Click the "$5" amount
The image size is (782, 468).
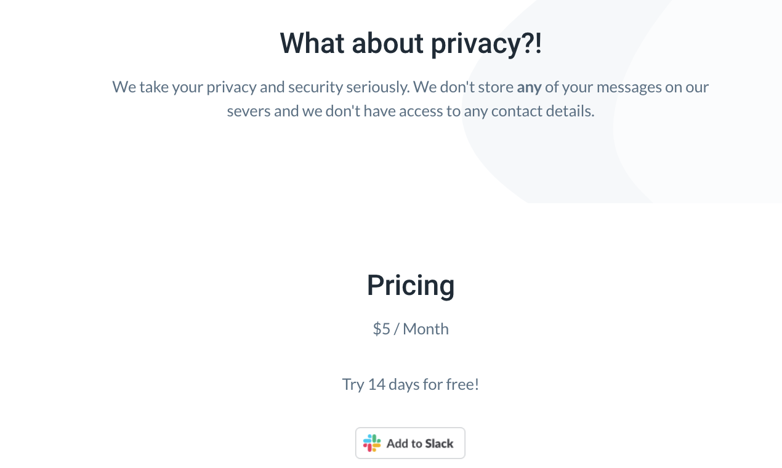click(381, 329)
